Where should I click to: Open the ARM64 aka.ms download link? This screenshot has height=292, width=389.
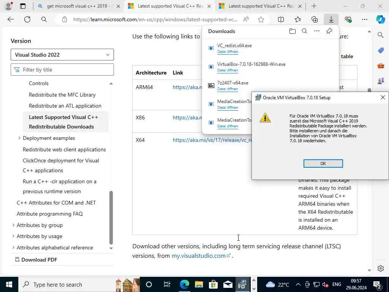pyautogui.click(x=187, y=87)
